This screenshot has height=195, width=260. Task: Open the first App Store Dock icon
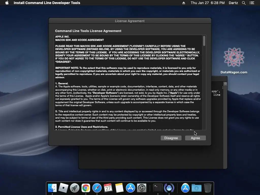[130, 188]
